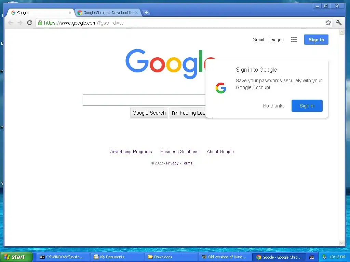The width and height of the screenshot is (350, 262).
Task: Open Gmail link
Action: (258, 40)
